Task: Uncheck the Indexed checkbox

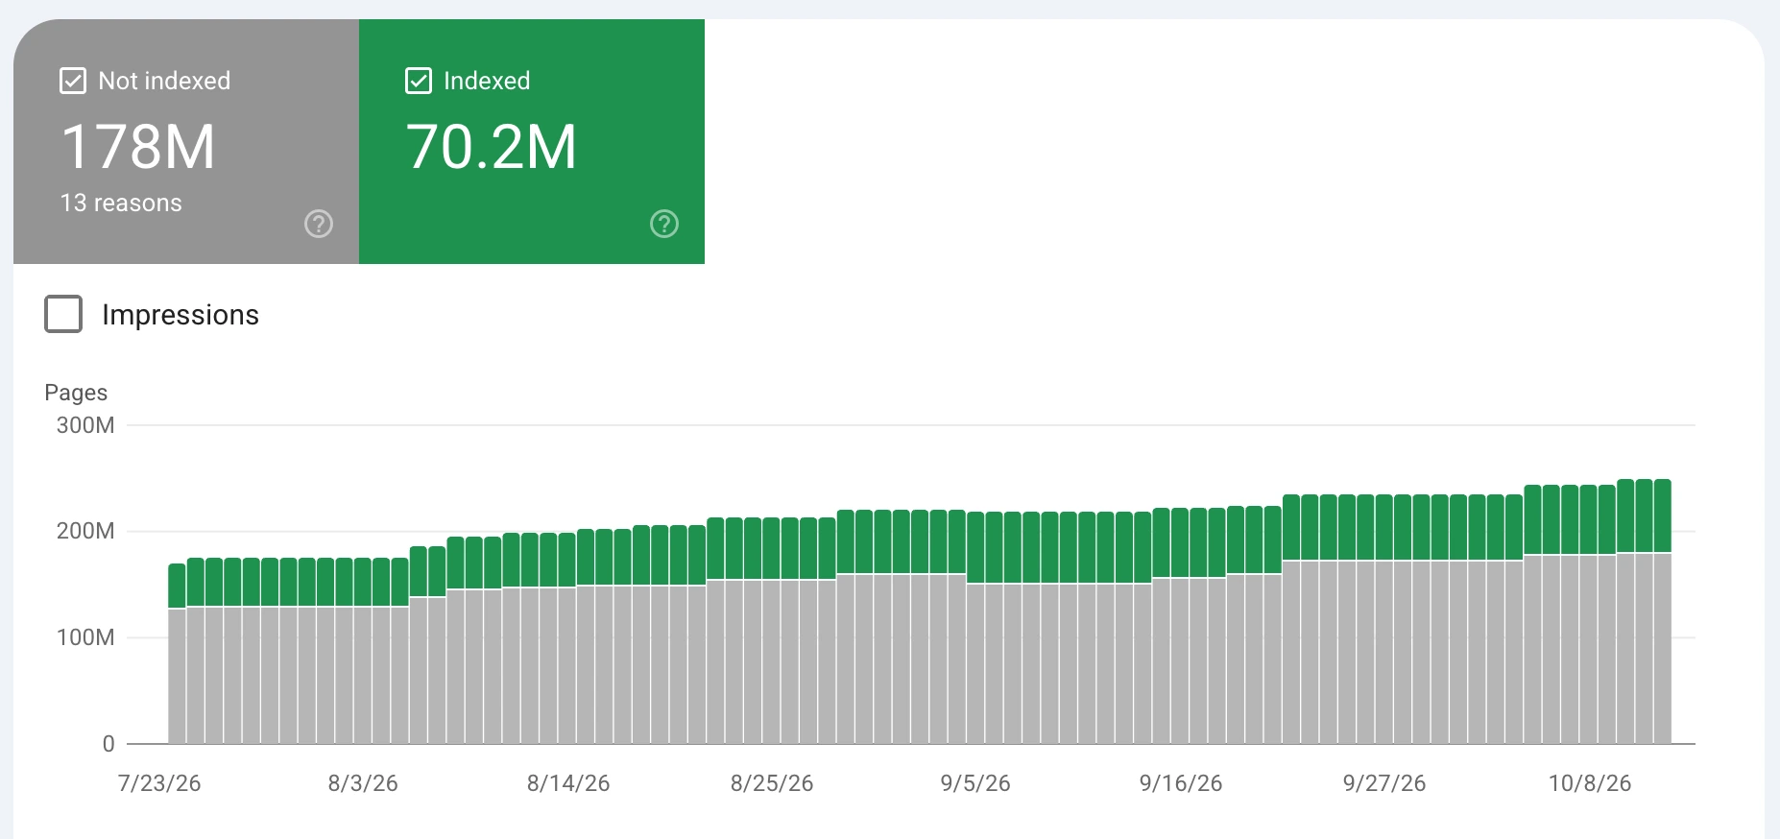Action: [x=419, y=81]
